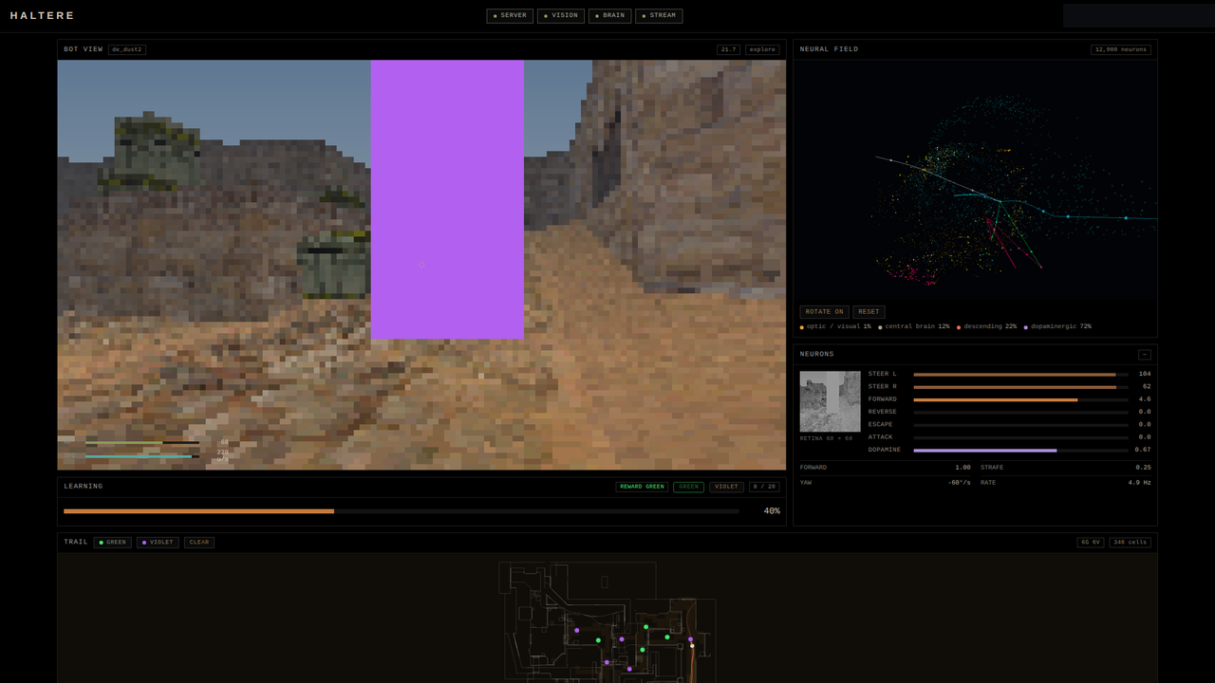Screen dimensions: 1215x683
Task: Select VIOLET in the Learning panel
Action: pos(726,487)
